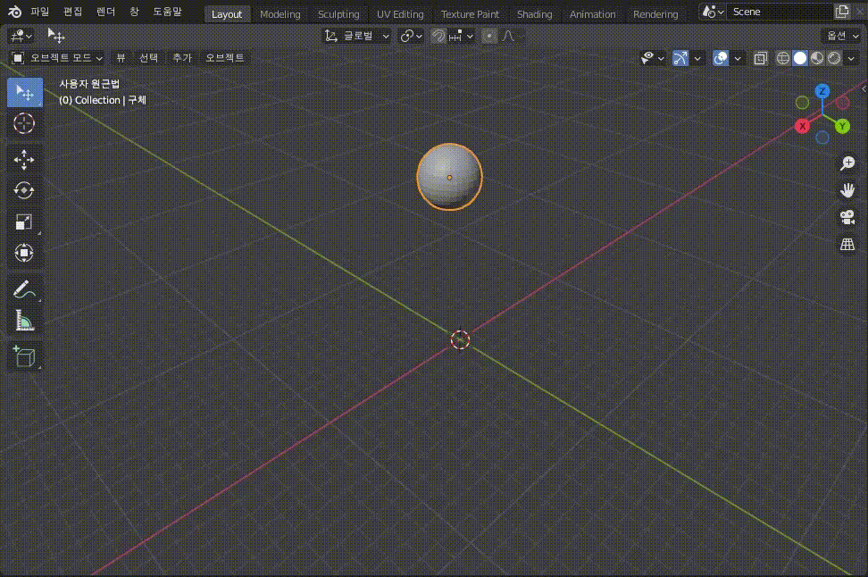Activate the Scale tool
Image resolution: width=868 pixels, height=577 pixels.
(24, 222)
